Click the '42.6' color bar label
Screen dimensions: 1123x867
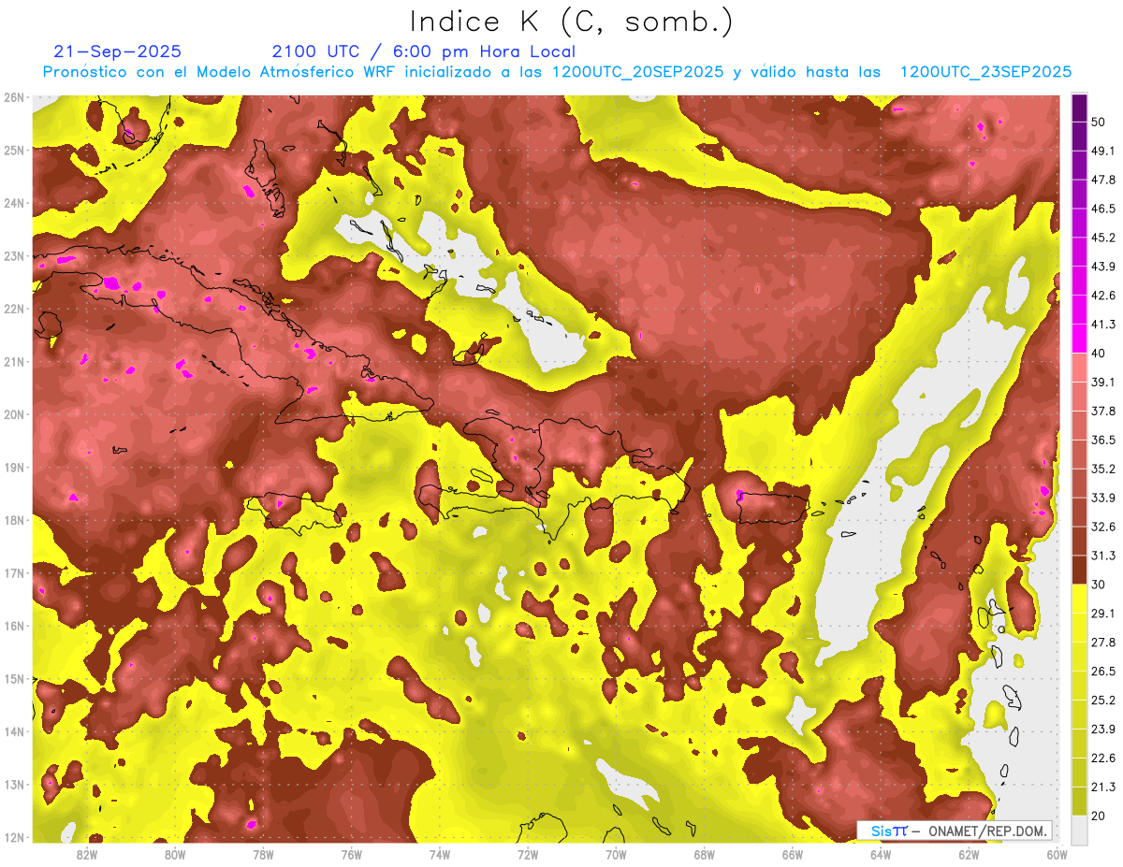coord(1102,296)
